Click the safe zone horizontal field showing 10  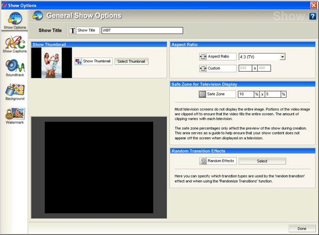coord(246,94)
